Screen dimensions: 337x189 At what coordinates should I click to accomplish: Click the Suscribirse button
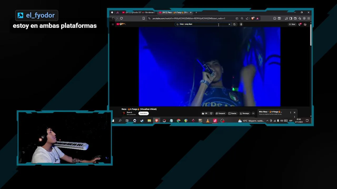[144, 113]
